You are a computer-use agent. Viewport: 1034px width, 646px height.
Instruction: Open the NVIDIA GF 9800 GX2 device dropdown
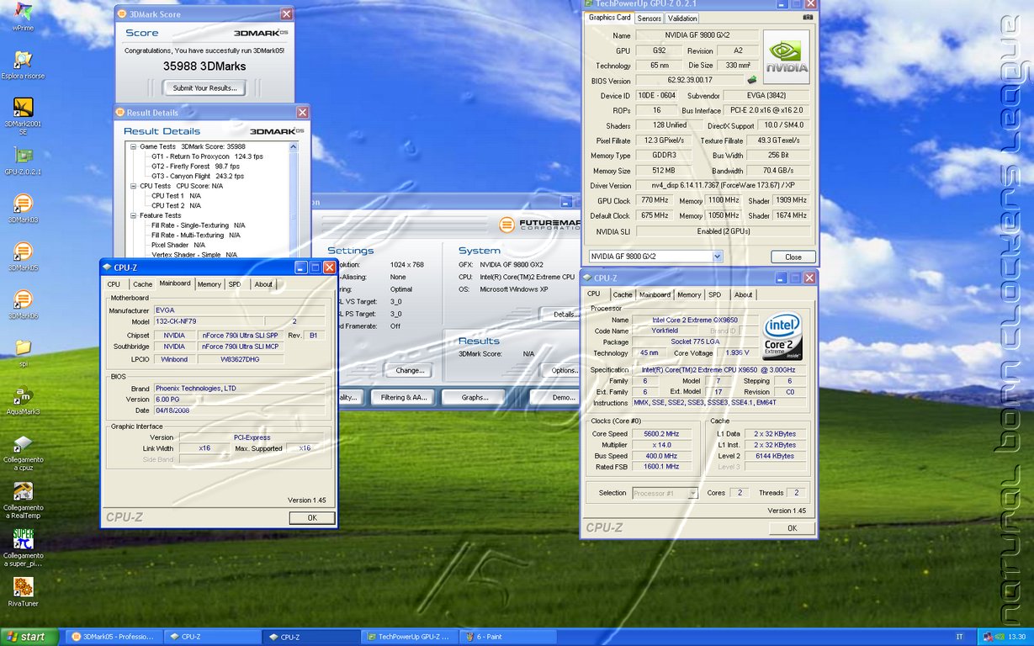(x=718, y=257)
